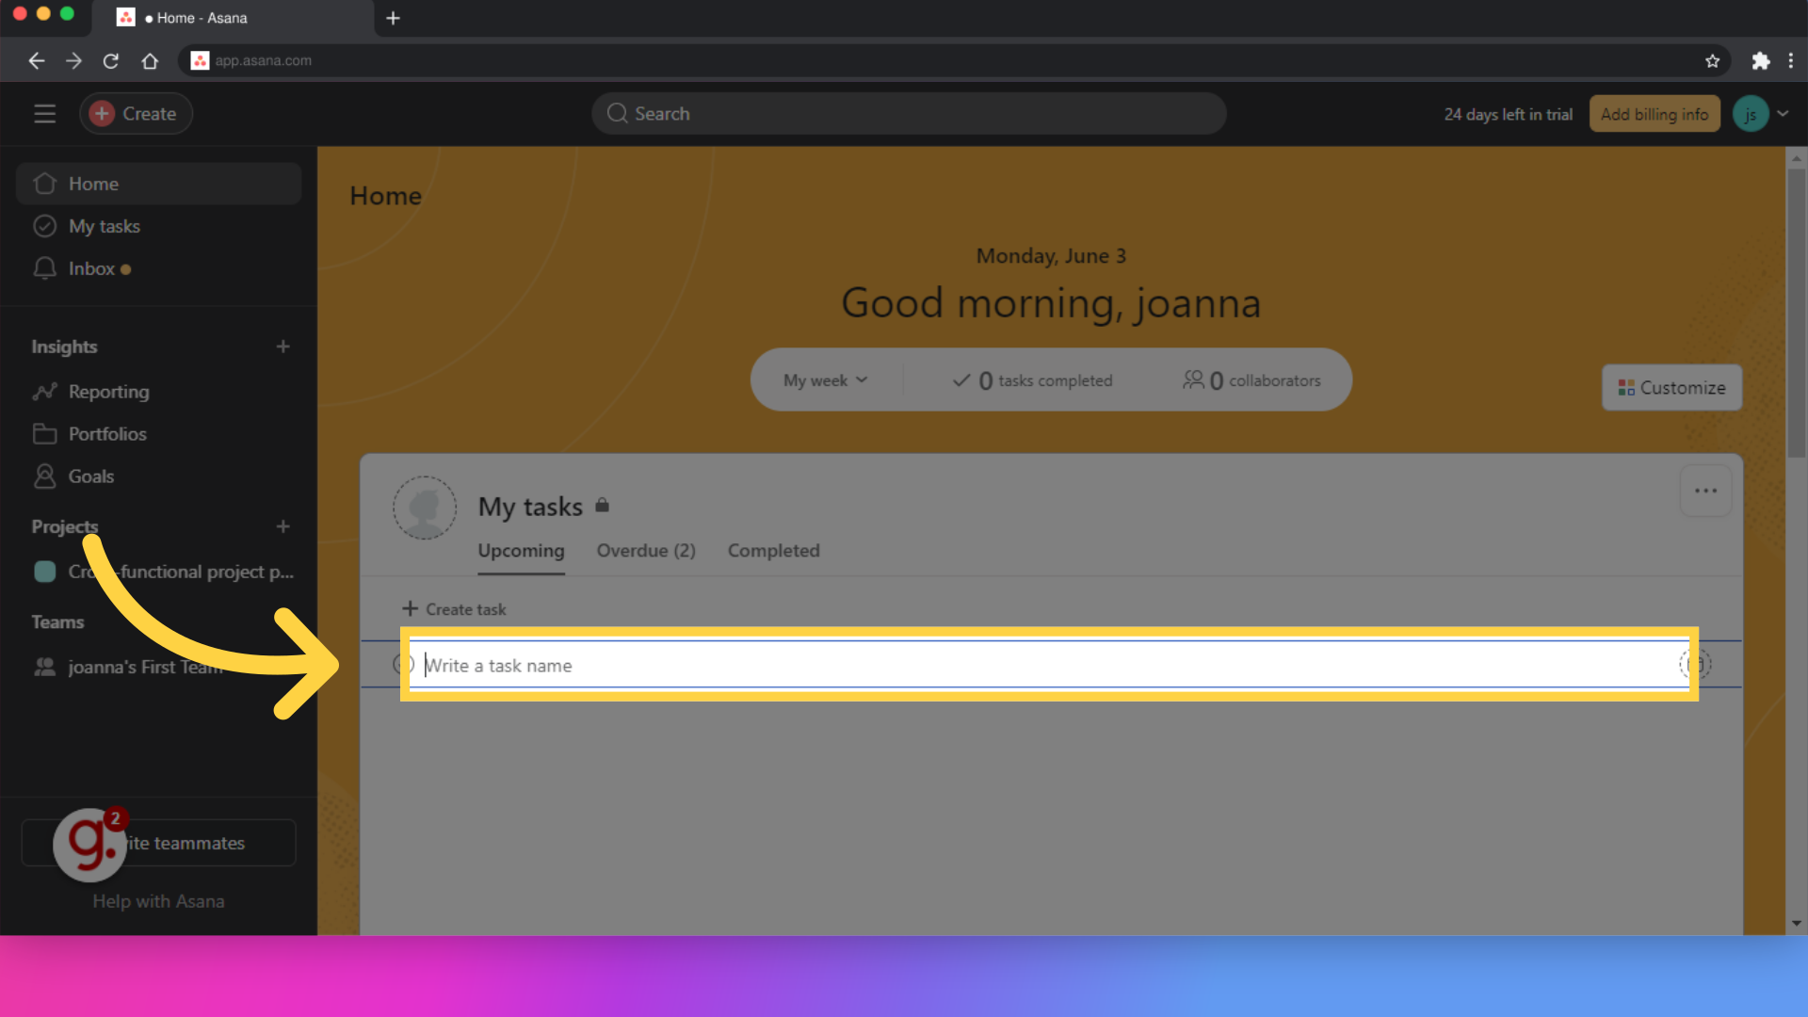This screenshot has height=1017, width=1808.
Task: Open the js profile avatar
Action: [x=1751, y=114]
